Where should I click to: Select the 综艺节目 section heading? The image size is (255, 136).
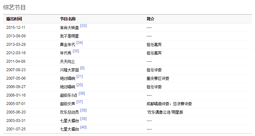click(x=14, y=7)
